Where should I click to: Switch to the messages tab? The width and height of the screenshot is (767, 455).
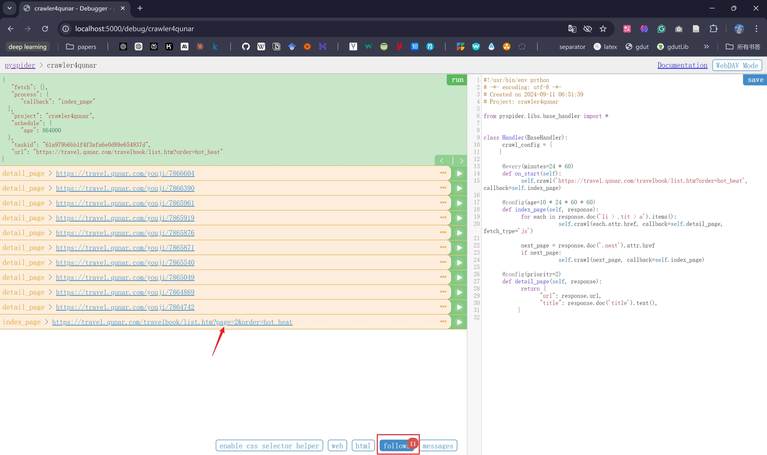(x=438, y=445)
